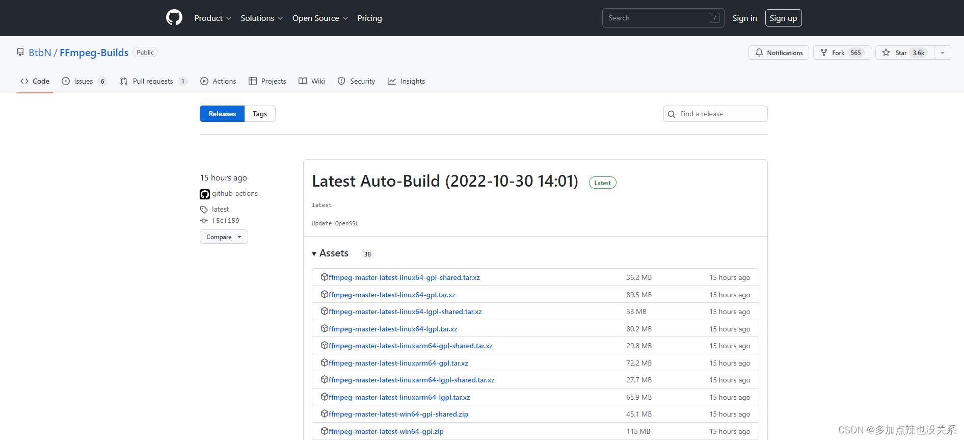964x440 pixels.
Task: Open commit f5cf159
Action: pos(226,220)
